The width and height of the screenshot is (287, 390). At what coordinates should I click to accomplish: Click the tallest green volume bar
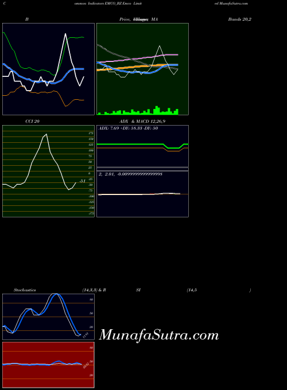[x=157, y=111]
